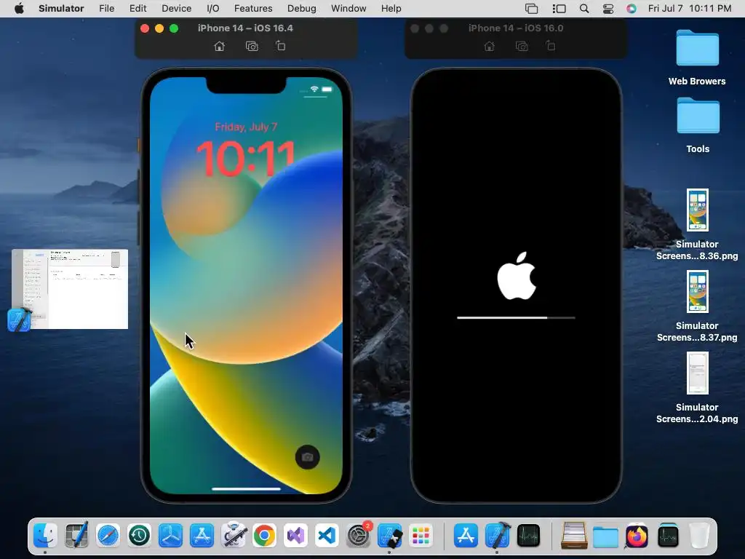Select Simulator Screens...8.36.png file
Screen dimensions: 745x559
(x=697, y=224)
